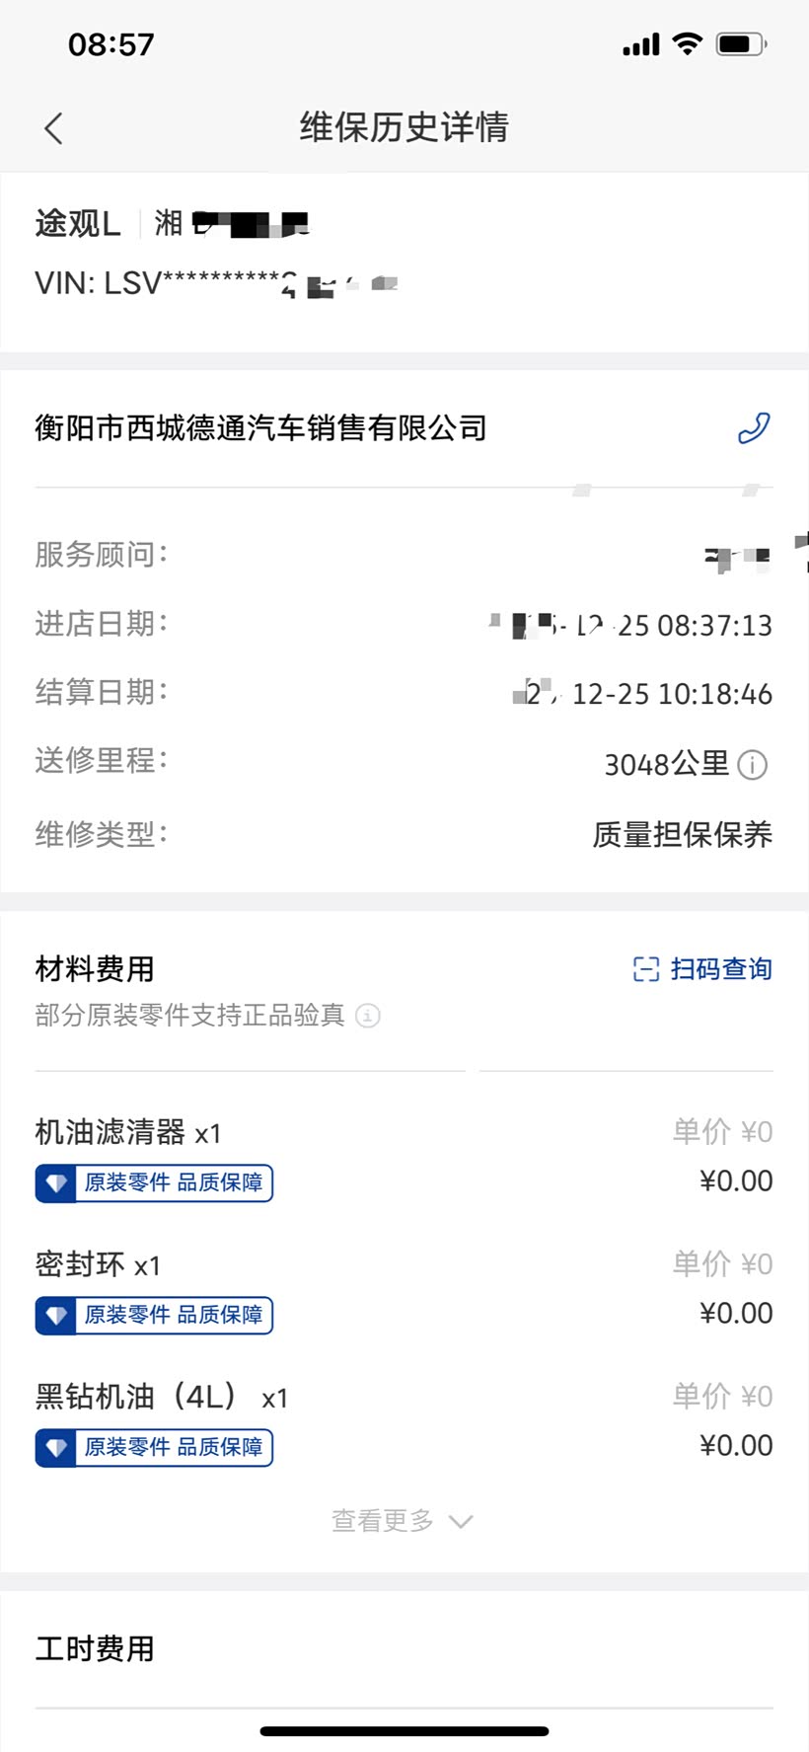The image size is (809, 1752).
Task: Tap the Wi-Fi status icon
Action: click(x=687, y=43)
